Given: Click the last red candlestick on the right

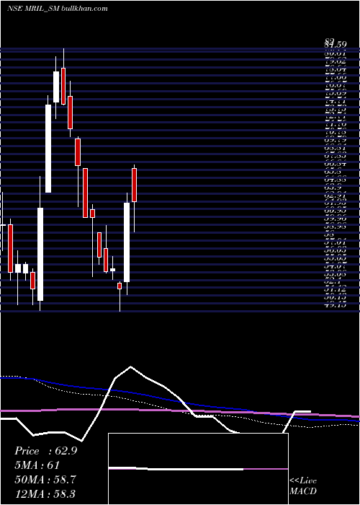Looking at the screenshot, I should click(x=135, y=185).
